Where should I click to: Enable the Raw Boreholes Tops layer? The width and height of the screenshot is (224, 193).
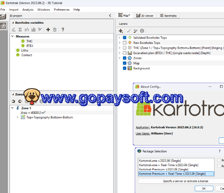point(125,43)
